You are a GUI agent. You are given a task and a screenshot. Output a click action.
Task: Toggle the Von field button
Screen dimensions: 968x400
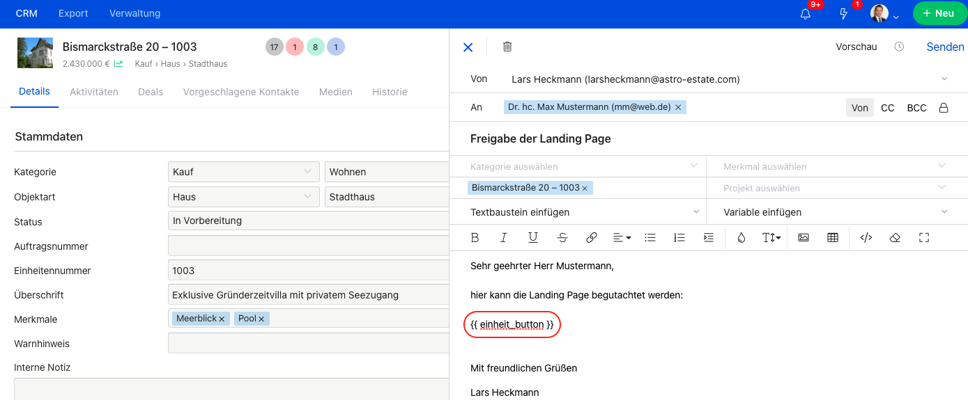click(x=859, y=108)
